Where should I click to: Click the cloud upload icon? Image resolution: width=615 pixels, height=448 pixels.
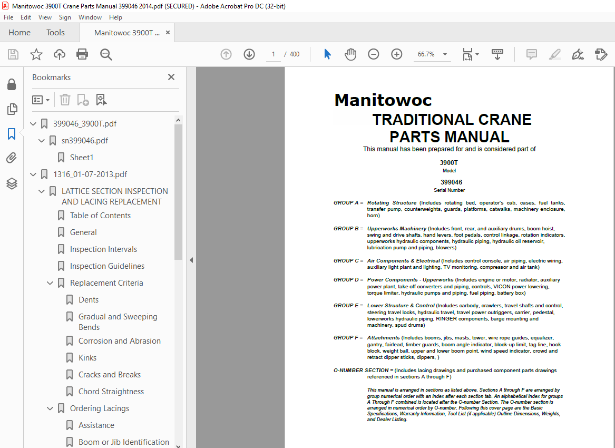pos(59,54)
